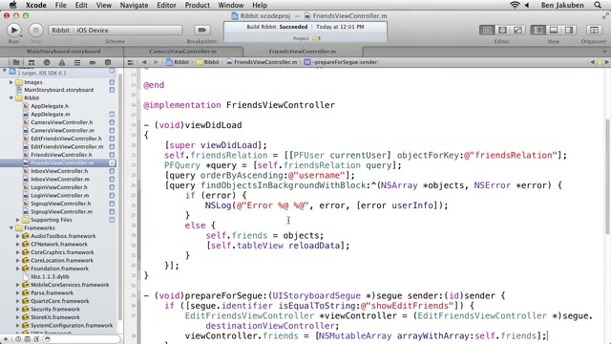Viewport: 611px width, 344px height.
Task: Open the File menu
Action: click(x=60, y=5)
